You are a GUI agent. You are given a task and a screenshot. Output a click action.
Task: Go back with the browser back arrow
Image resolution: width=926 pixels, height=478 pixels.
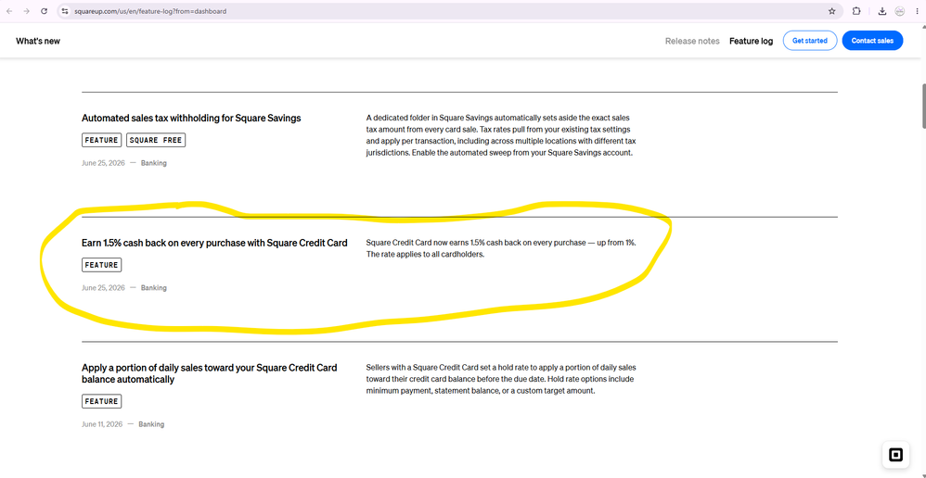click(x=9, y=11)
